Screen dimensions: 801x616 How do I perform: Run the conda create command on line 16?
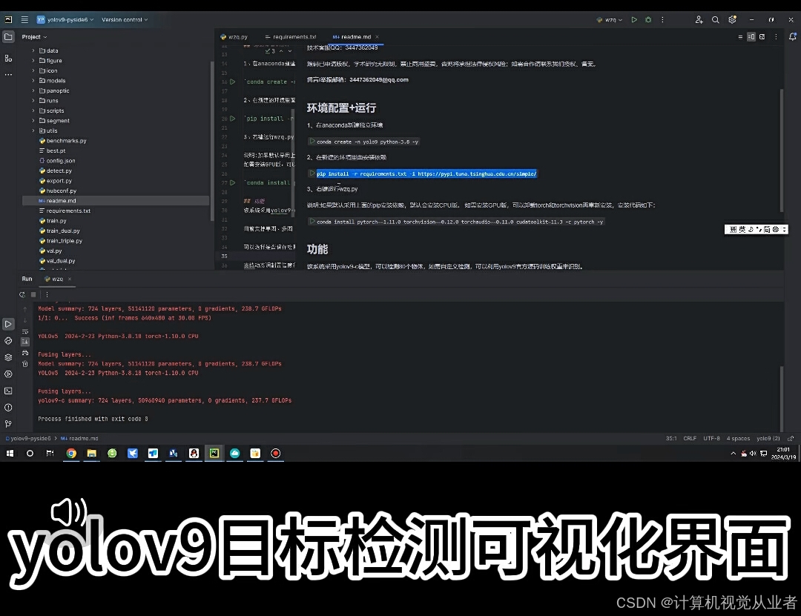click(x=232, y=82)
